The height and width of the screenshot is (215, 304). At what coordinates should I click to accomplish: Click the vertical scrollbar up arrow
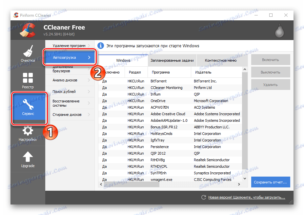pyautogui.click(x=245, y=70)
